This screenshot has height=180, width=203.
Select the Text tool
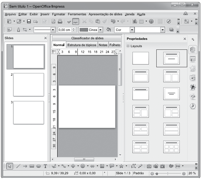[x=45, y=167]
